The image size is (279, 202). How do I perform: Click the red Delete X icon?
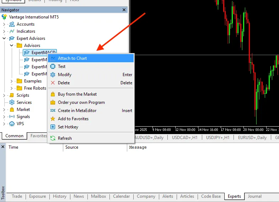(x=53, y=83)
